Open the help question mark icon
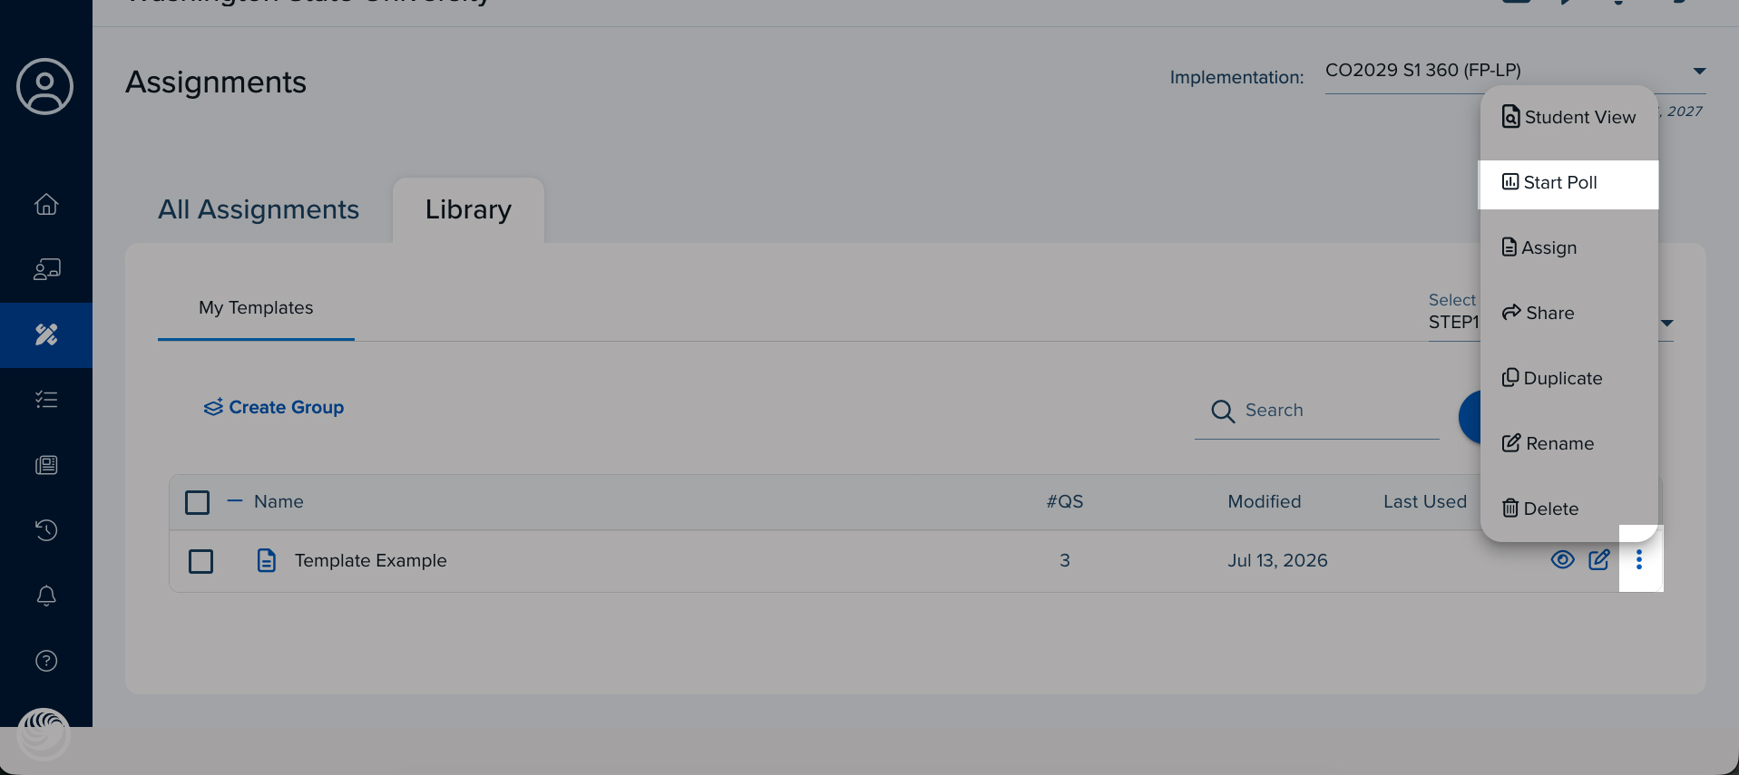 (x=46, y=661)
